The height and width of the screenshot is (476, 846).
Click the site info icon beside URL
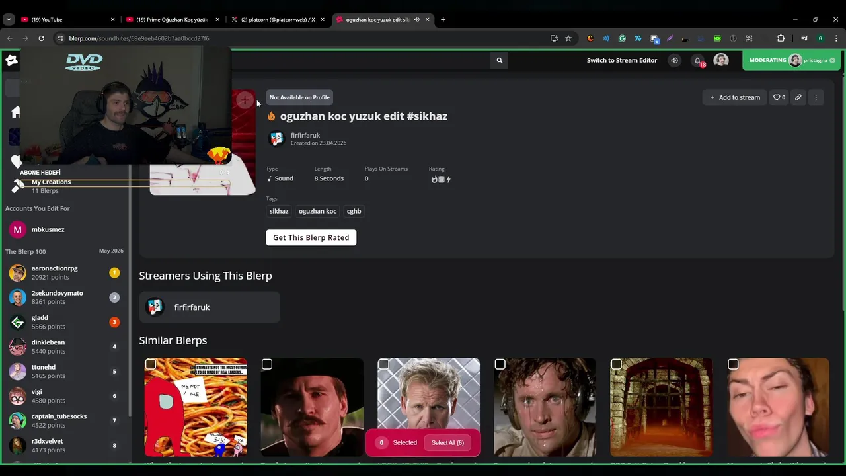(x=60, y=38)
